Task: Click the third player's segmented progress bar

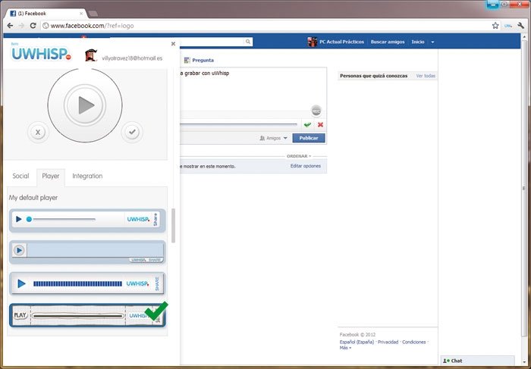Action: (x=77, y=284)
